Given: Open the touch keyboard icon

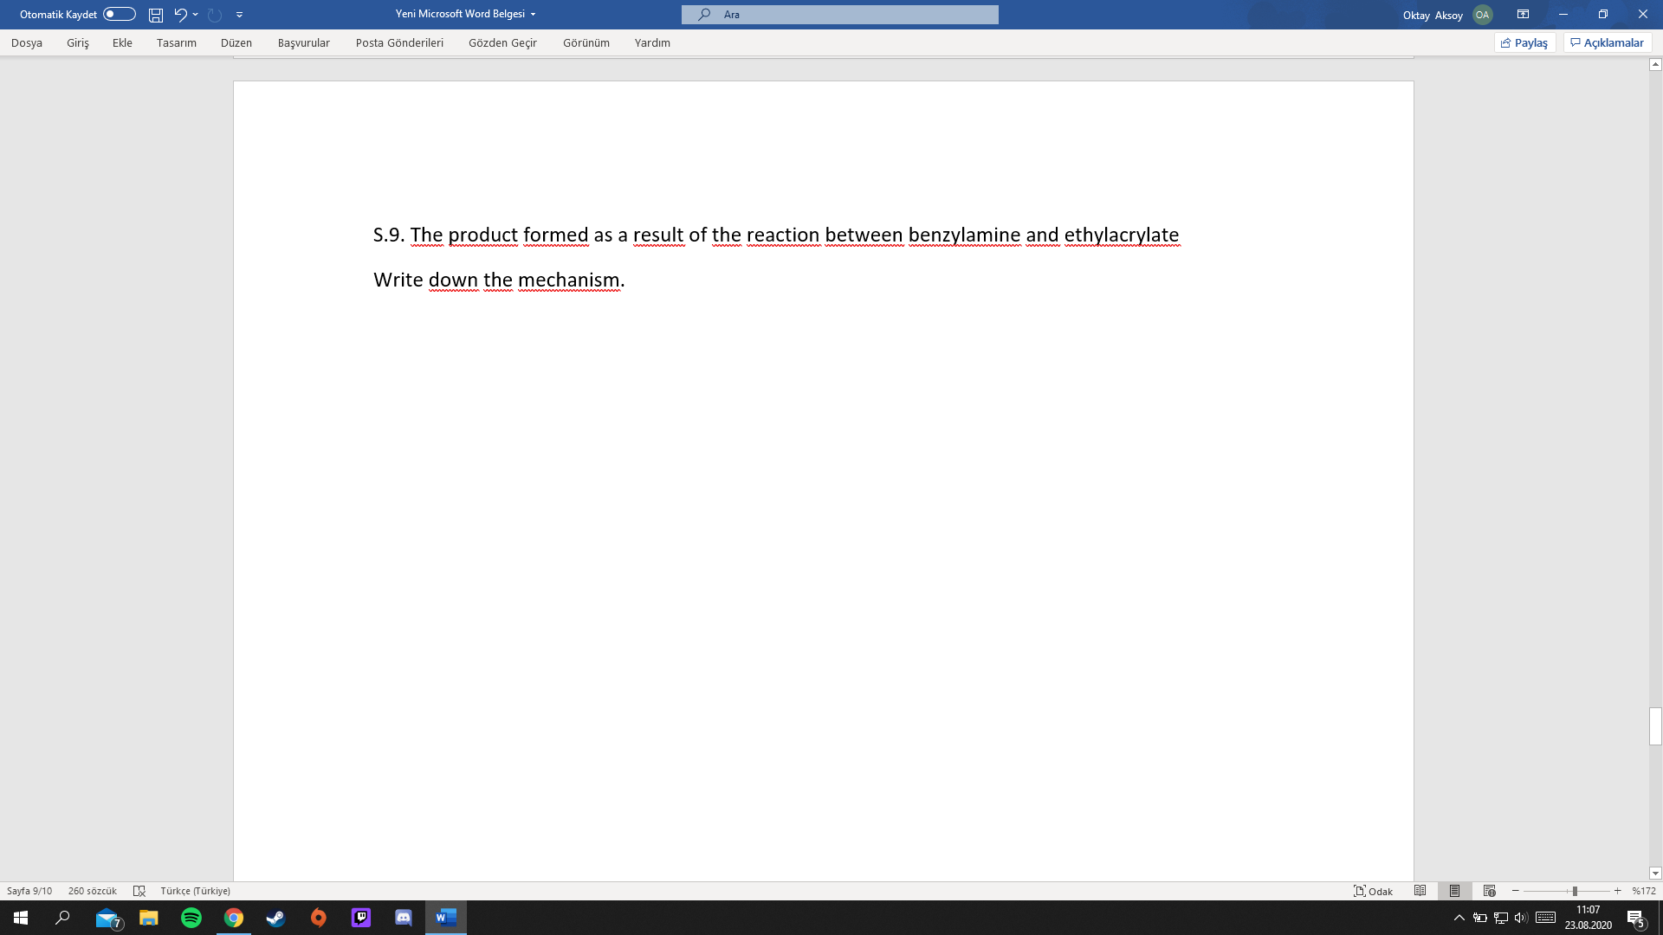Looking at the screenshot, I should tap(1545, 918).
